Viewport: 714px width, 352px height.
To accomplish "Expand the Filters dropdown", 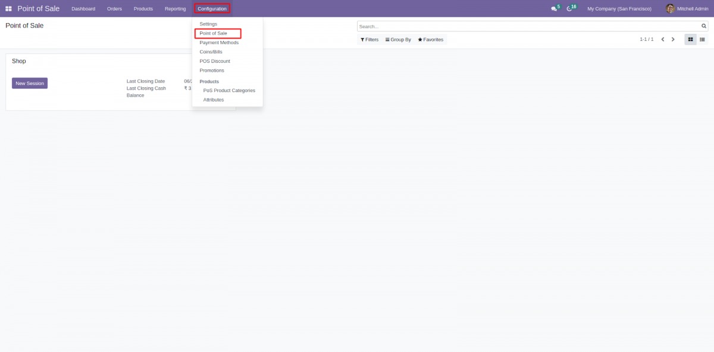I will pos(369,40).
